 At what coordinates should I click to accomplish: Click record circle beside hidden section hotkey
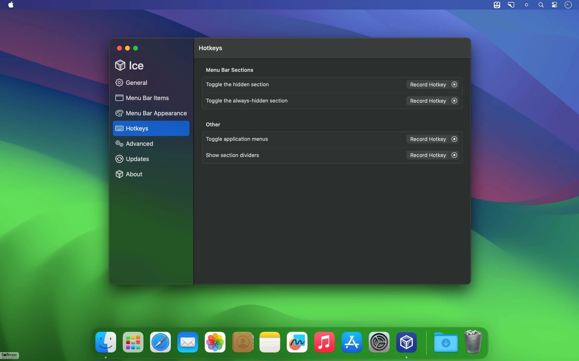point(454,85)
